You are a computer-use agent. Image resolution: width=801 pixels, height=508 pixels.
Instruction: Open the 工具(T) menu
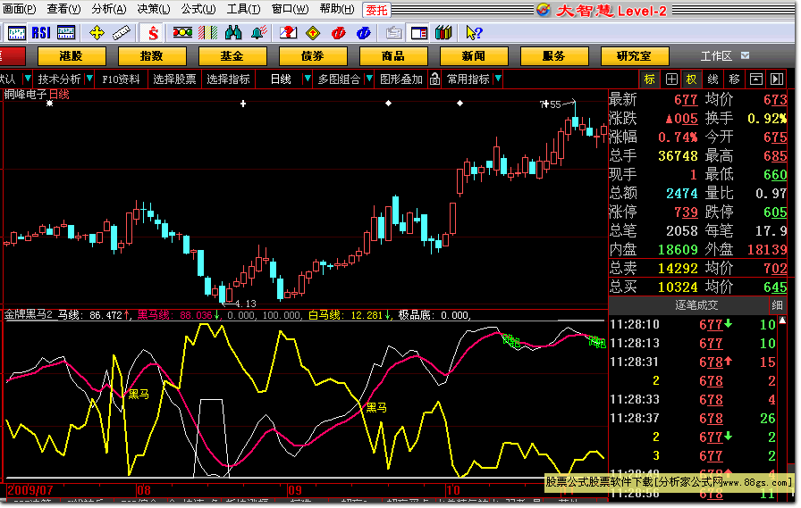coord(243,9)
